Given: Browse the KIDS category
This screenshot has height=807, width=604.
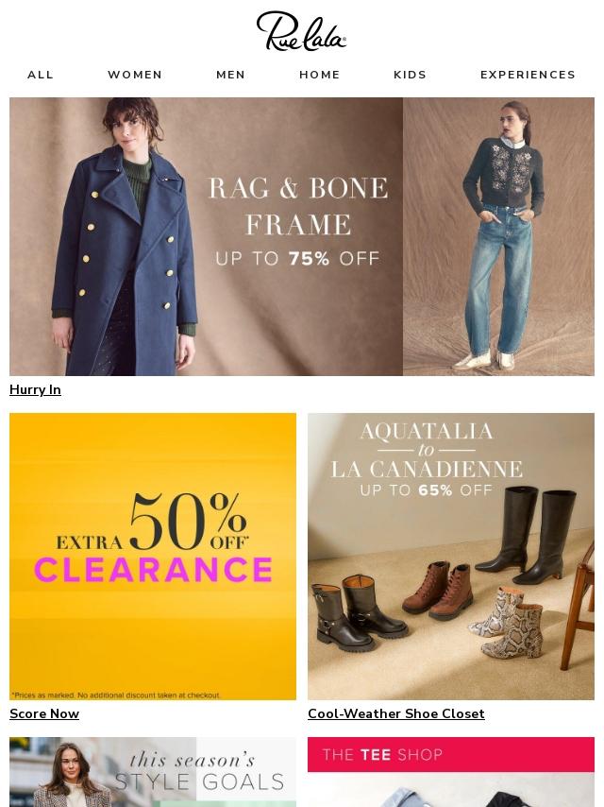Looking at the screenshot, I should tap(411, 75).
